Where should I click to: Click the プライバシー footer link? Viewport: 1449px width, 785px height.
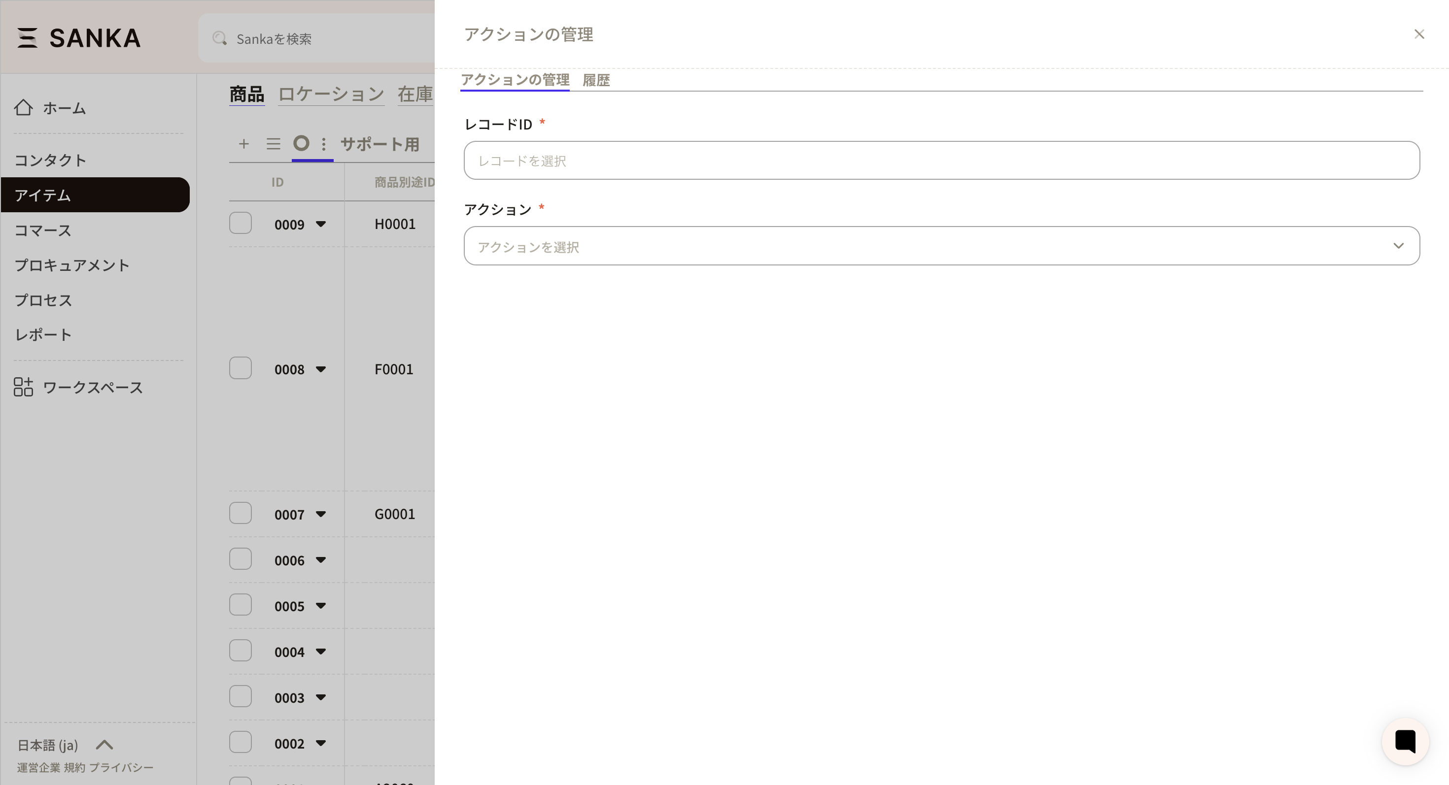click(121, 768)
